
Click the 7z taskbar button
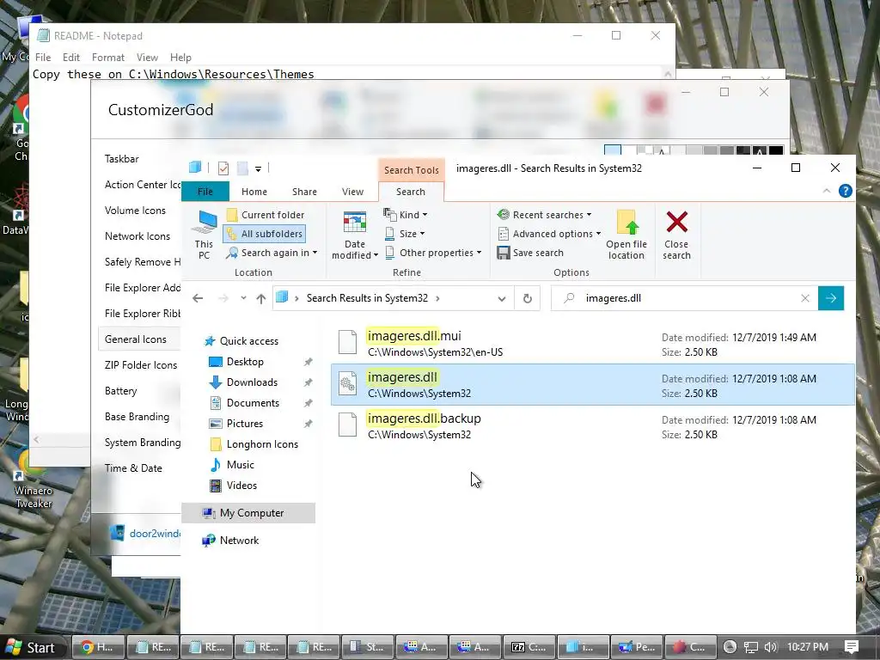click(x=529, y=647)
